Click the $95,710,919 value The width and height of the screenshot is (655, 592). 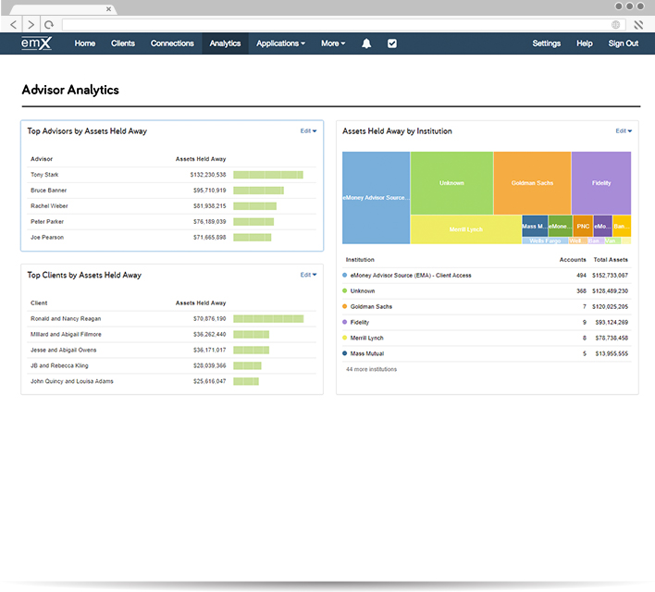click(209, 191)
